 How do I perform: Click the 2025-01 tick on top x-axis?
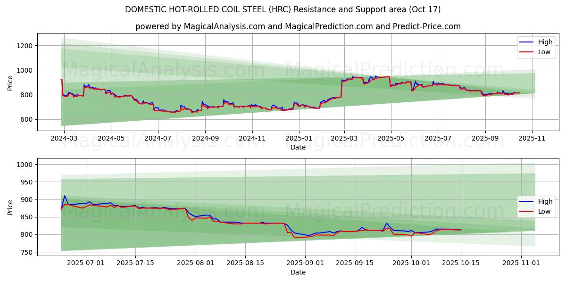298,138
